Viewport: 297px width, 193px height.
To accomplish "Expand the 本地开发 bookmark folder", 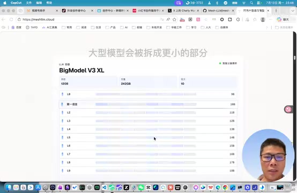I will tap(154, 27).
